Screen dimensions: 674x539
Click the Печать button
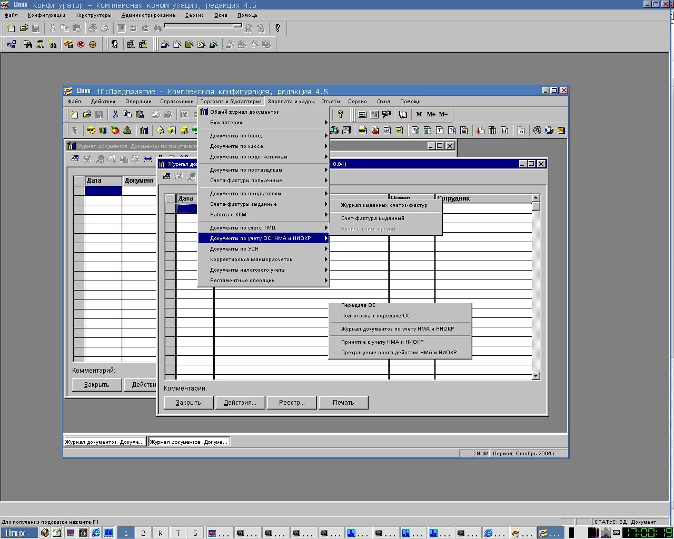(x=343, y=403)
